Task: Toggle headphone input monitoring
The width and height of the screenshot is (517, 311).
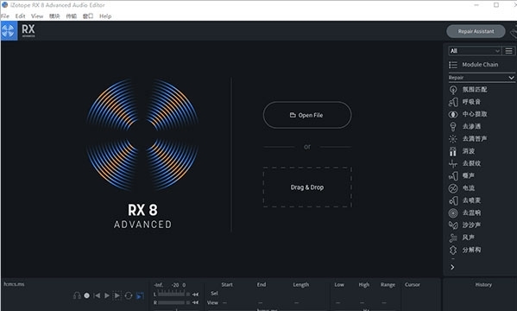Action: click(77, 295)
